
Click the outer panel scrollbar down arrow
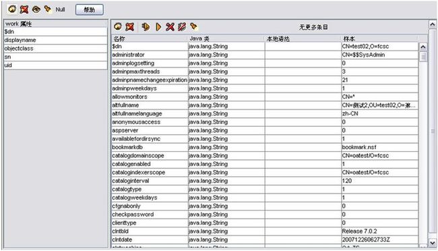pos(433,243)
